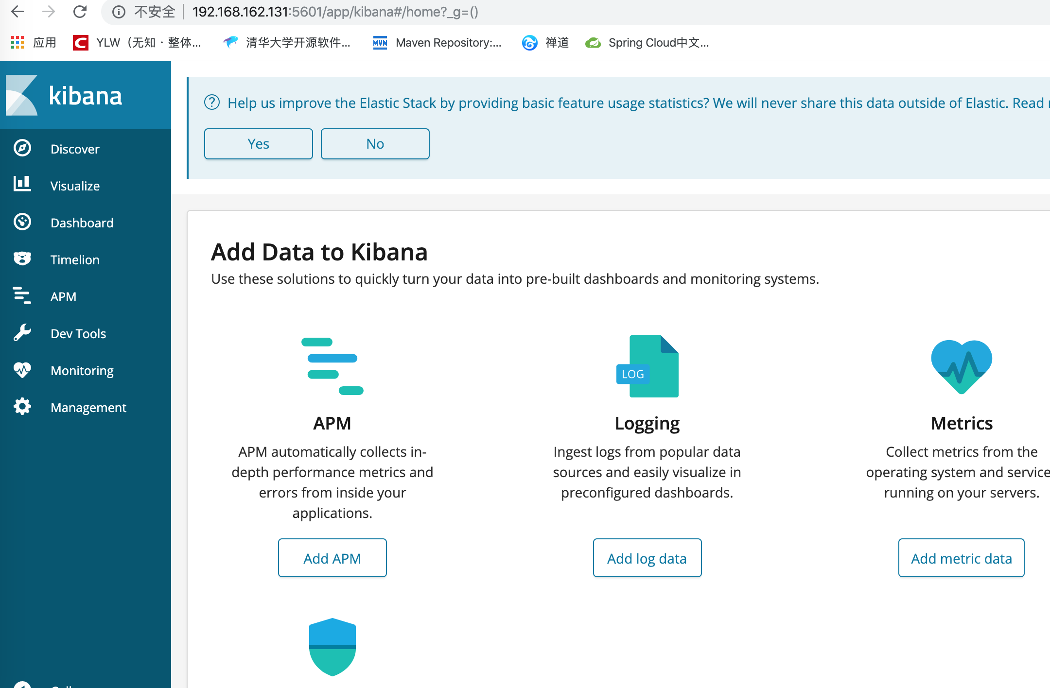Select the Discover menu label
The width and height of the screenshot is (1050, 688).
[x=75, y=149]
